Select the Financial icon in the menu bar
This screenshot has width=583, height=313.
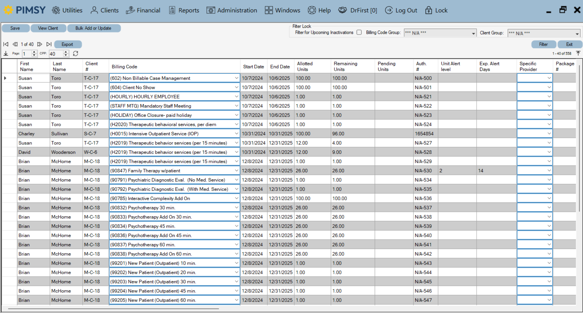point(130,10)
